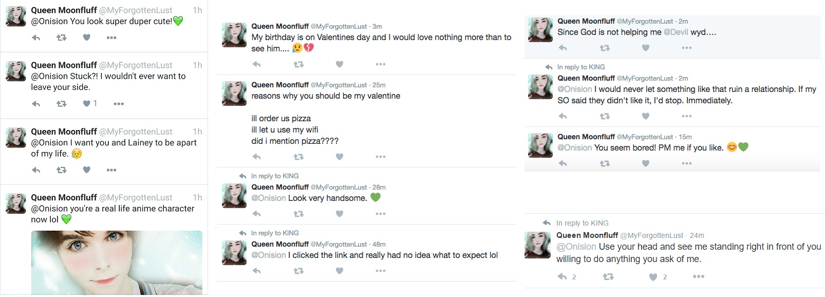Image resolution: width=825 pixels, height=297 pixels.
Task: Retweet the 'clicked the link' tweet
Action: 298,271
